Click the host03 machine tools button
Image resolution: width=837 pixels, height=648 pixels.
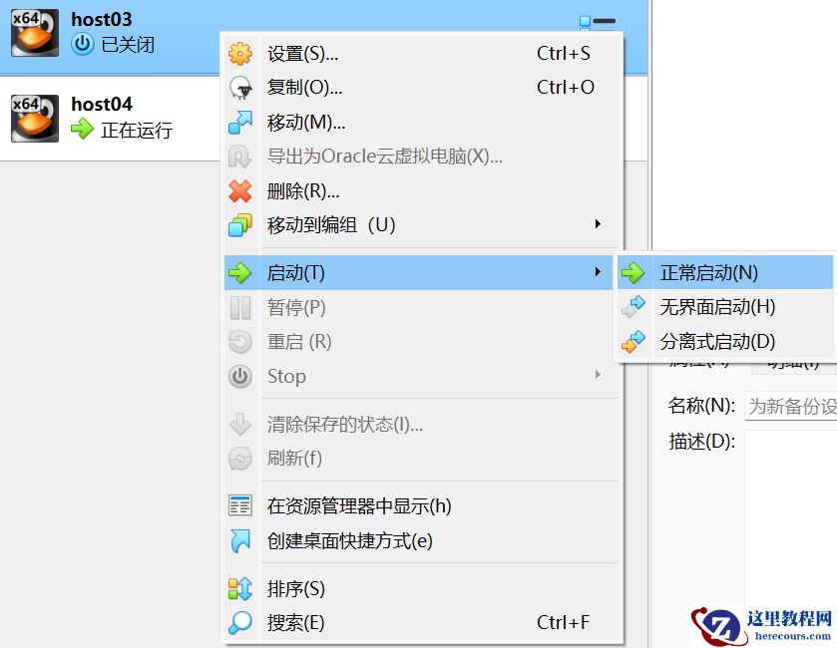tap(598, 21)
